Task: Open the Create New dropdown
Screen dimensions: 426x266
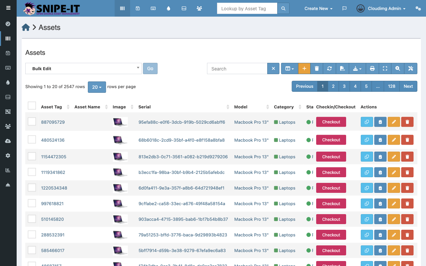Action: 319,8
